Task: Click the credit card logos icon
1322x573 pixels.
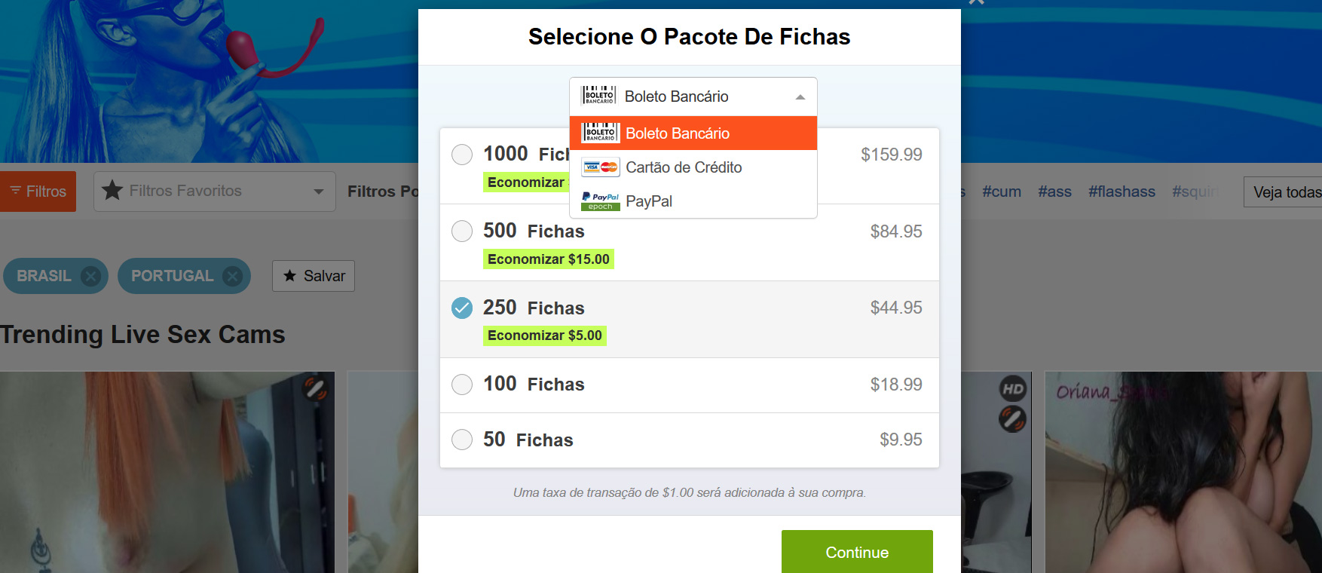Action: click(x=601, y=167)
